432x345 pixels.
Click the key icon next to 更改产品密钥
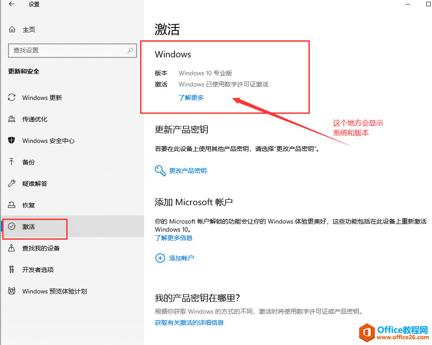(160, 170)
